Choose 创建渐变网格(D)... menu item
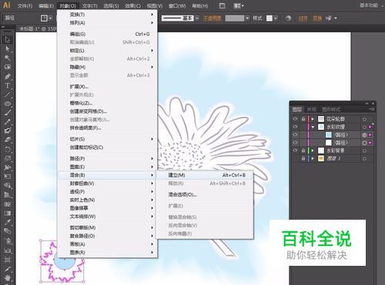 [x=107, y=111]
